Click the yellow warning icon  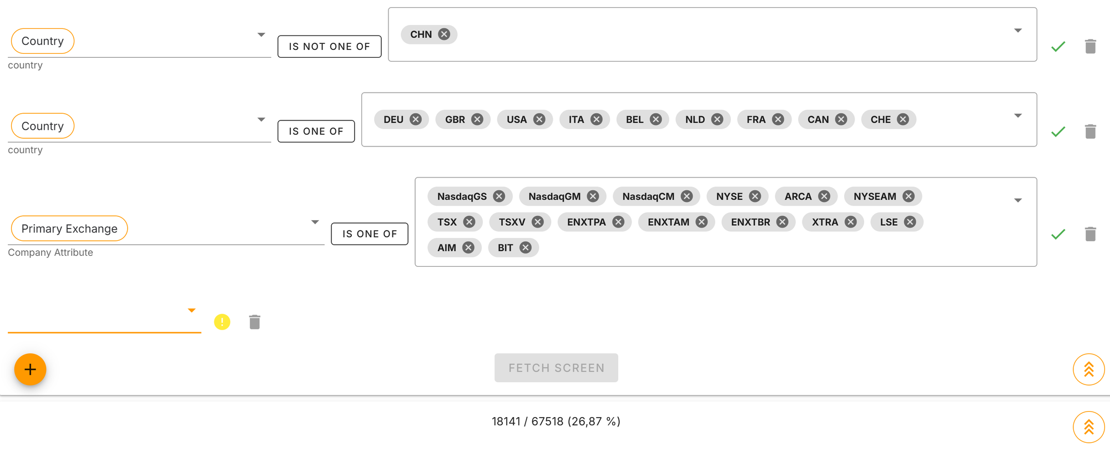tap(222, 322)
